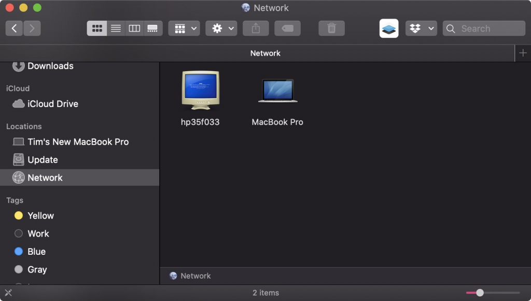Click the blue layers app toolbar icon

click(x=389, y=29)
